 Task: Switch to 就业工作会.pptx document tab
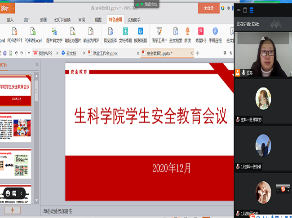(105, 53)
